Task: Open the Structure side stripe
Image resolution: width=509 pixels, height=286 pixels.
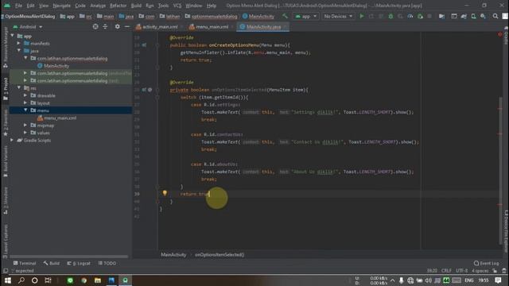Action: click(6, 200)
